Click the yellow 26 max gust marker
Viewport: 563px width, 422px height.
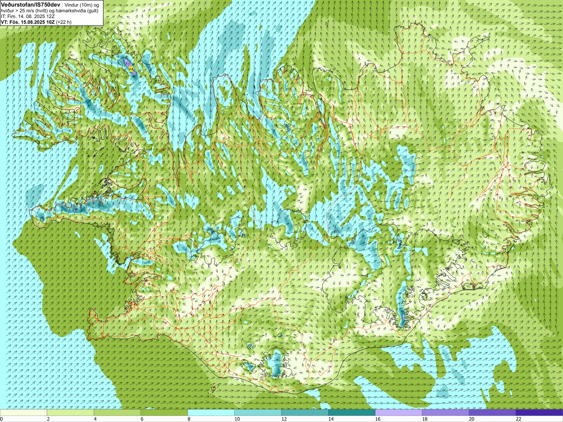pos(131,69)
